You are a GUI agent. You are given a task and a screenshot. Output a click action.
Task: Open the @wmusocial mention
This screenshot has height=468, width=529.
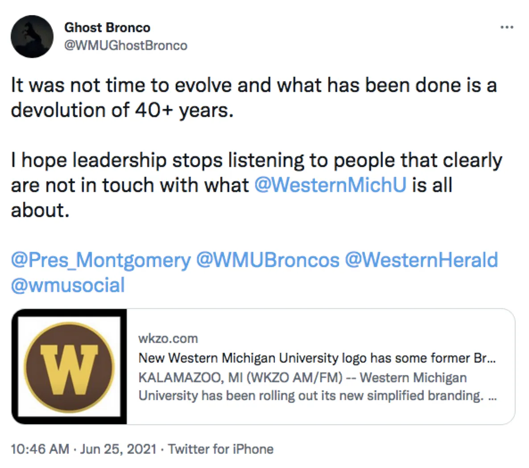68,285
